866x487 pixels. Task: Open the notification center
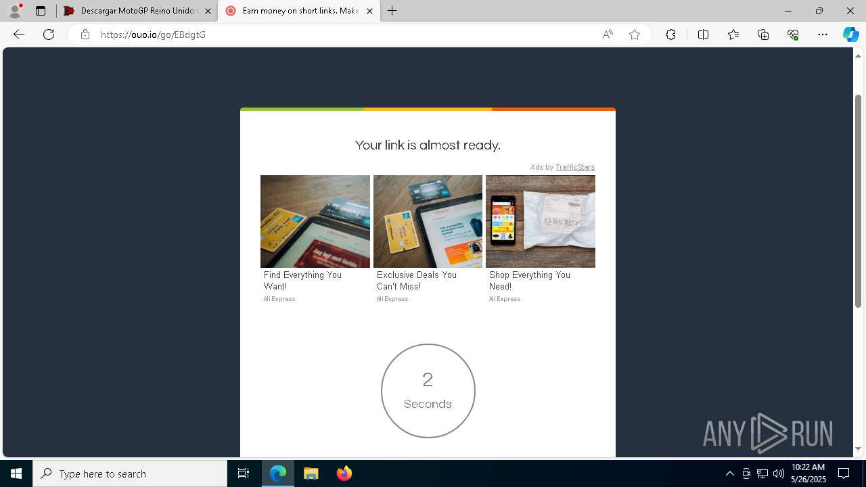pos(844,473)
